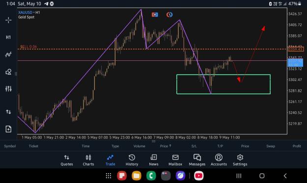Open the Settings tab
The height and width of the screenshot is (183, 307).
(x=240, y=160)
